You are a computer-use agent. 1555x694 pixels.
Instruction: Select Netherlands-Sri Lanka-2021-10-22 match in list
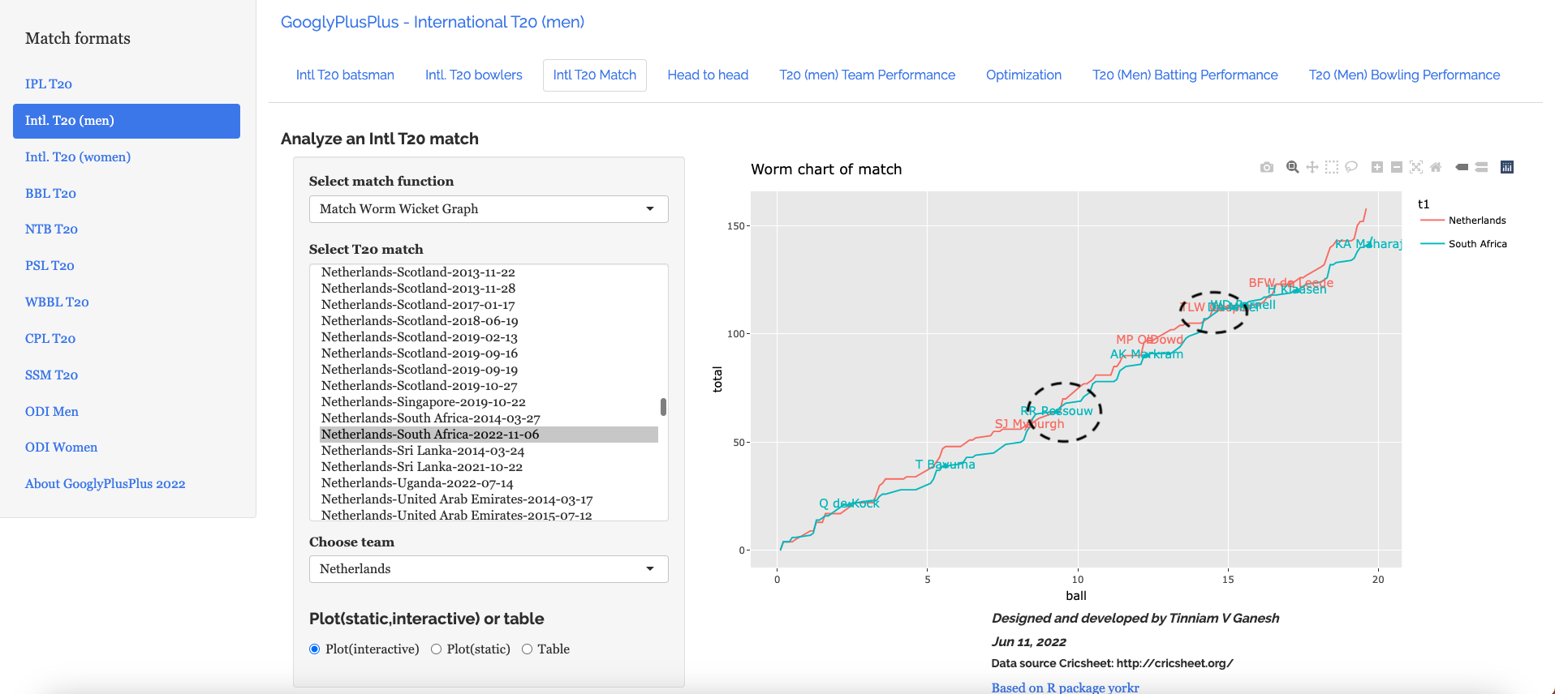[422, 467]
